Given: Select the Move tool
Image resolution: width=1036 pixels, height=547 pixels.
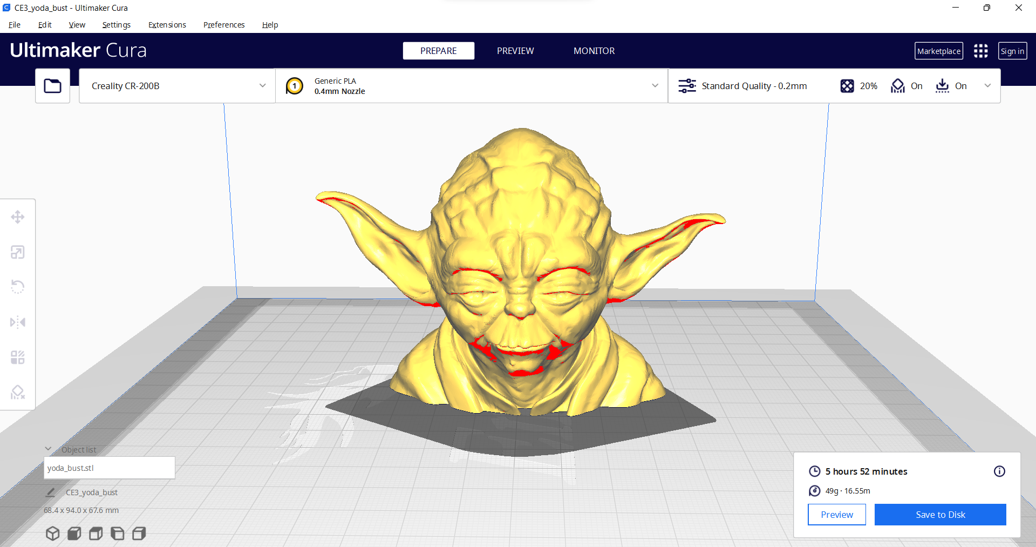Looking at the screenshot, I should pos(18,217).
